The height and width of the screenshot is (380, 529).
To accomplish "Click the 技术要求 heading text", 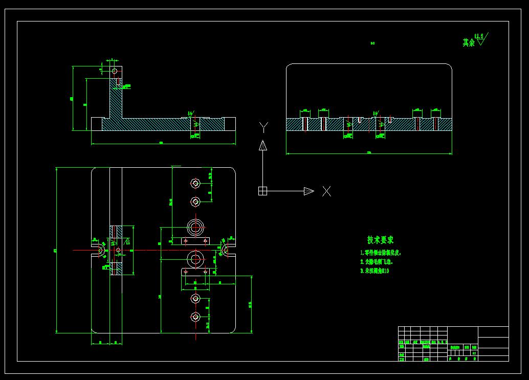I will (380, 240).
